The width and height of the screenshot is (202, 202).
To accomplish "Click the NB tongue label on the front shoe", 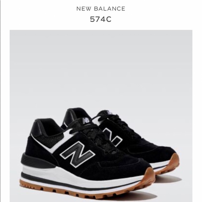I will click(x=86, y=121).
